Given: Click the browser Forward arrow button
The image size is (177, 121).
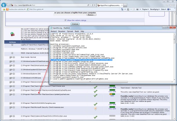Looking at the screenshot, I should (8, 5).
